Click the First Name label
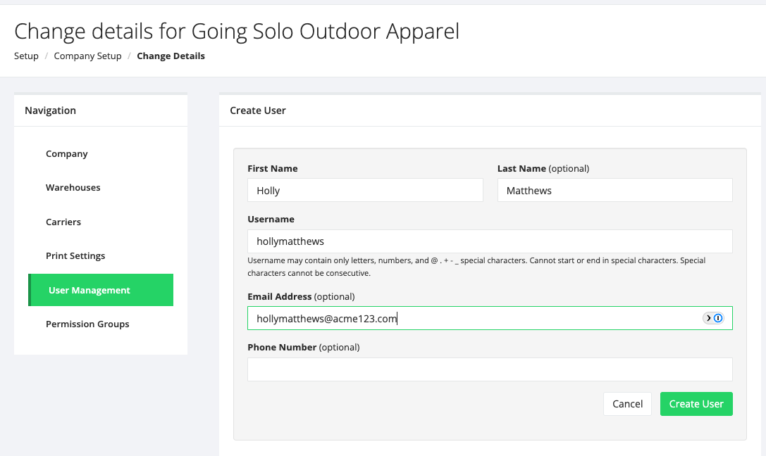Image resolution: width=766 pixels, height=456 pixels. click(x=273, y=168)
